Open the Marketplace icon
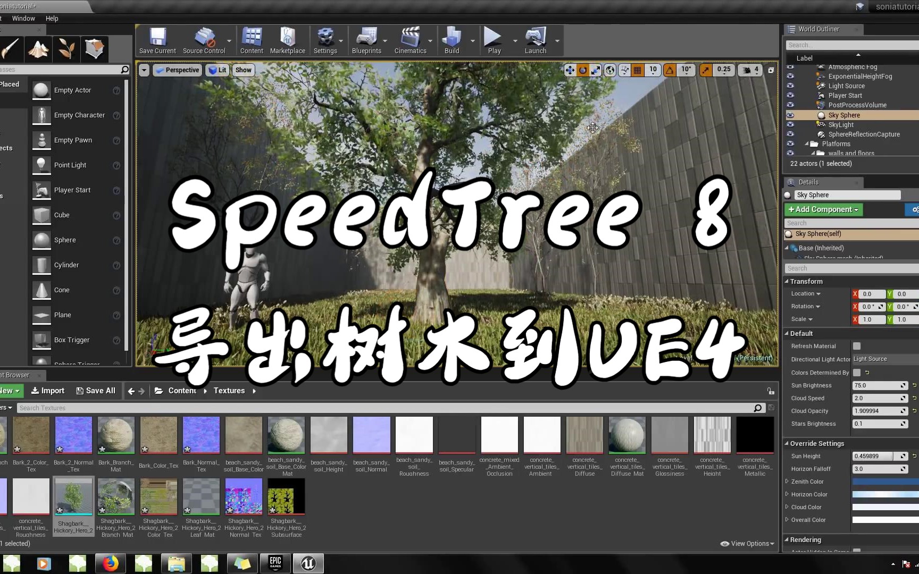Screen dimensions: 919x574 (x=287, y=40)
